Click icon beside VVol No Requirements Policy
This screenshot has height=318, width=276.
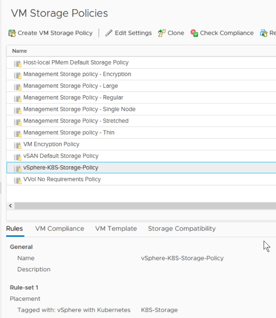(x=18, y=180)
